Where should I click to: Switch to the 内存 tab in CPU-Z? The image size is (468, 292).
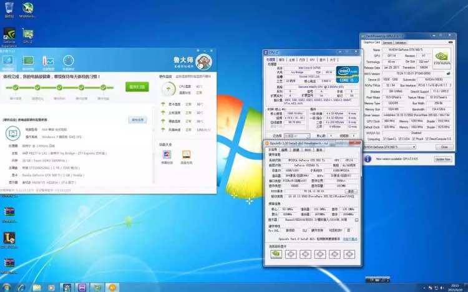[302, 60]
